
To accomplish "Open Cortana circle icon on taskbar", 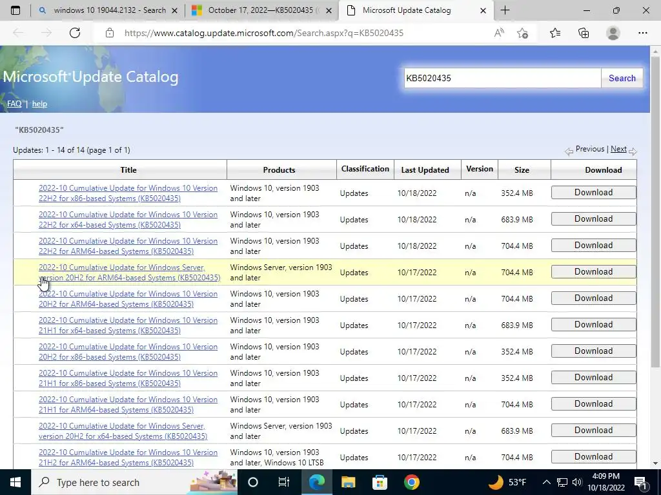I will click(253, 482).
